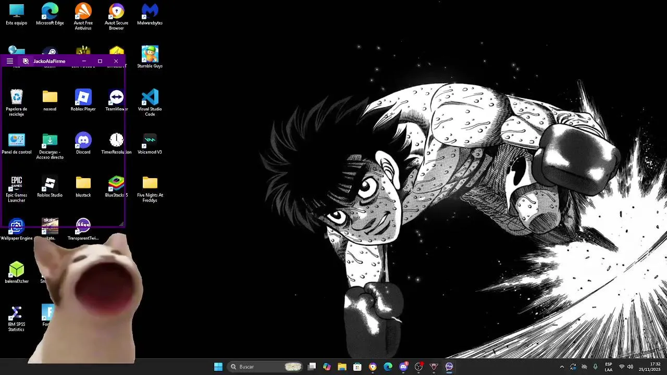This screenshot has height=375, width=667.
Task: Select the IBM SPSS Statistics shortcut
Action: tap(17, 319)
